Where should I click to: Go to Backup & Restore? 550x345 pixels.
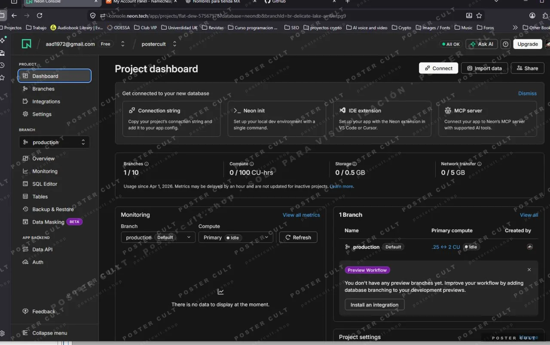[x=53, y=209]
